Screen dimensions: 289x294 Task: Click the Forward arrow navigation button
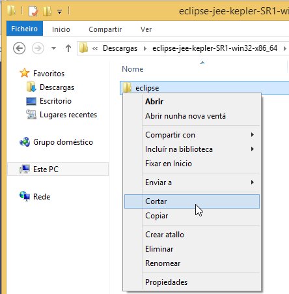pos(38,48)
